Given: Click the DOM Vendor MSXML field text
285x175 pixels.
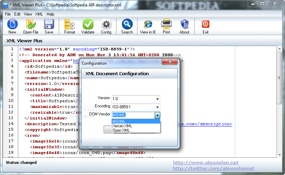Looking at the screenshot, I should click(119, 115).
